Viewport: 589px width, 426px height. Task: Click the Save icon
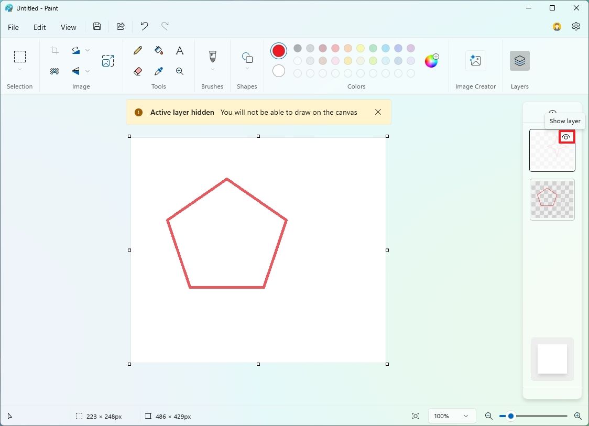97,26
